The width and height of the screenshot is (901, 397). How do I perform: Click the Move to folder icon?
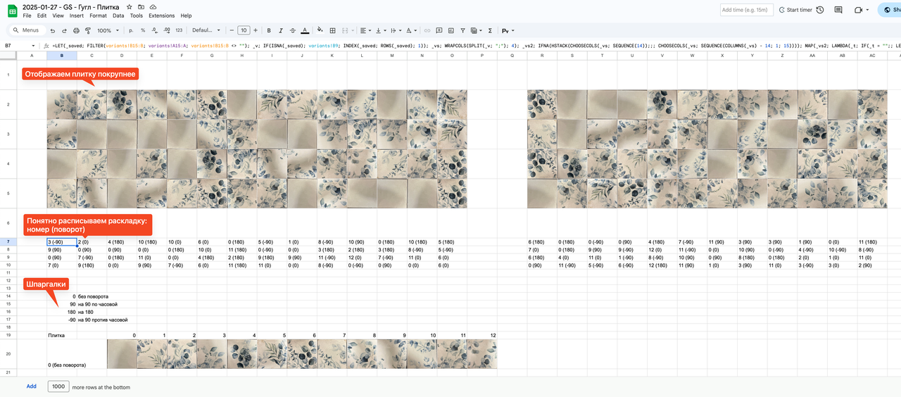click(x=141, y=6)
